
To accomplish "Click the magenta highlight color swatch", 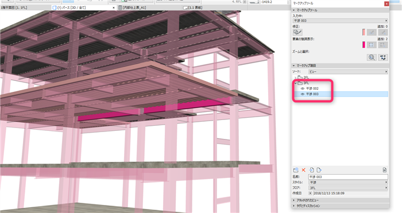I will 364,45.
